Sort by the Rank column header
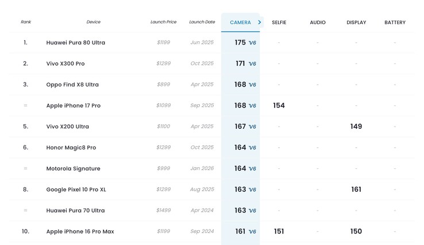The width and height of the screenshot is (424, 245). (26, 22)
